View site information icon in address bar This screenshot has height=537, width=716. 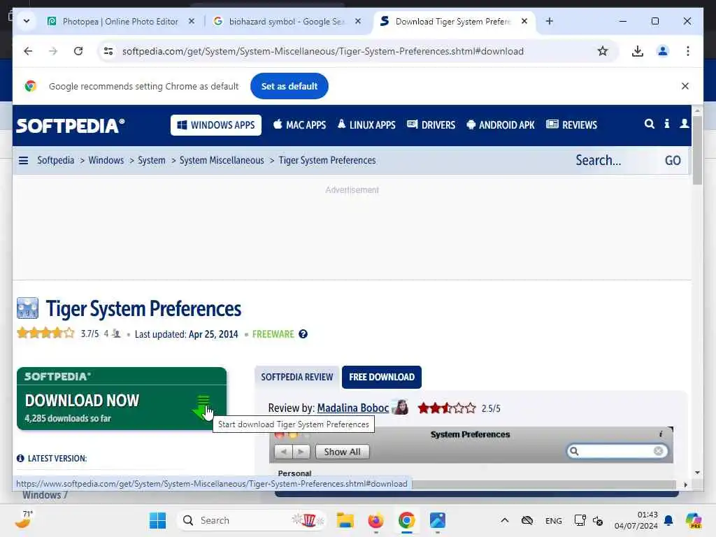pos(108,51)
